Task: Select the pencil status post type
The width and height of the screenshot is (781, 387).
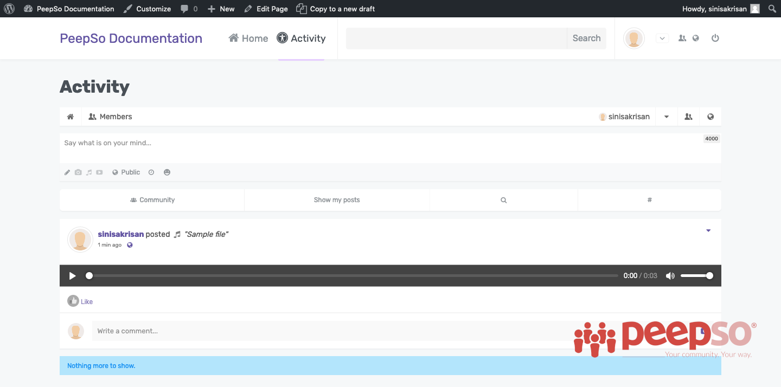Action: tap(67, 172)
